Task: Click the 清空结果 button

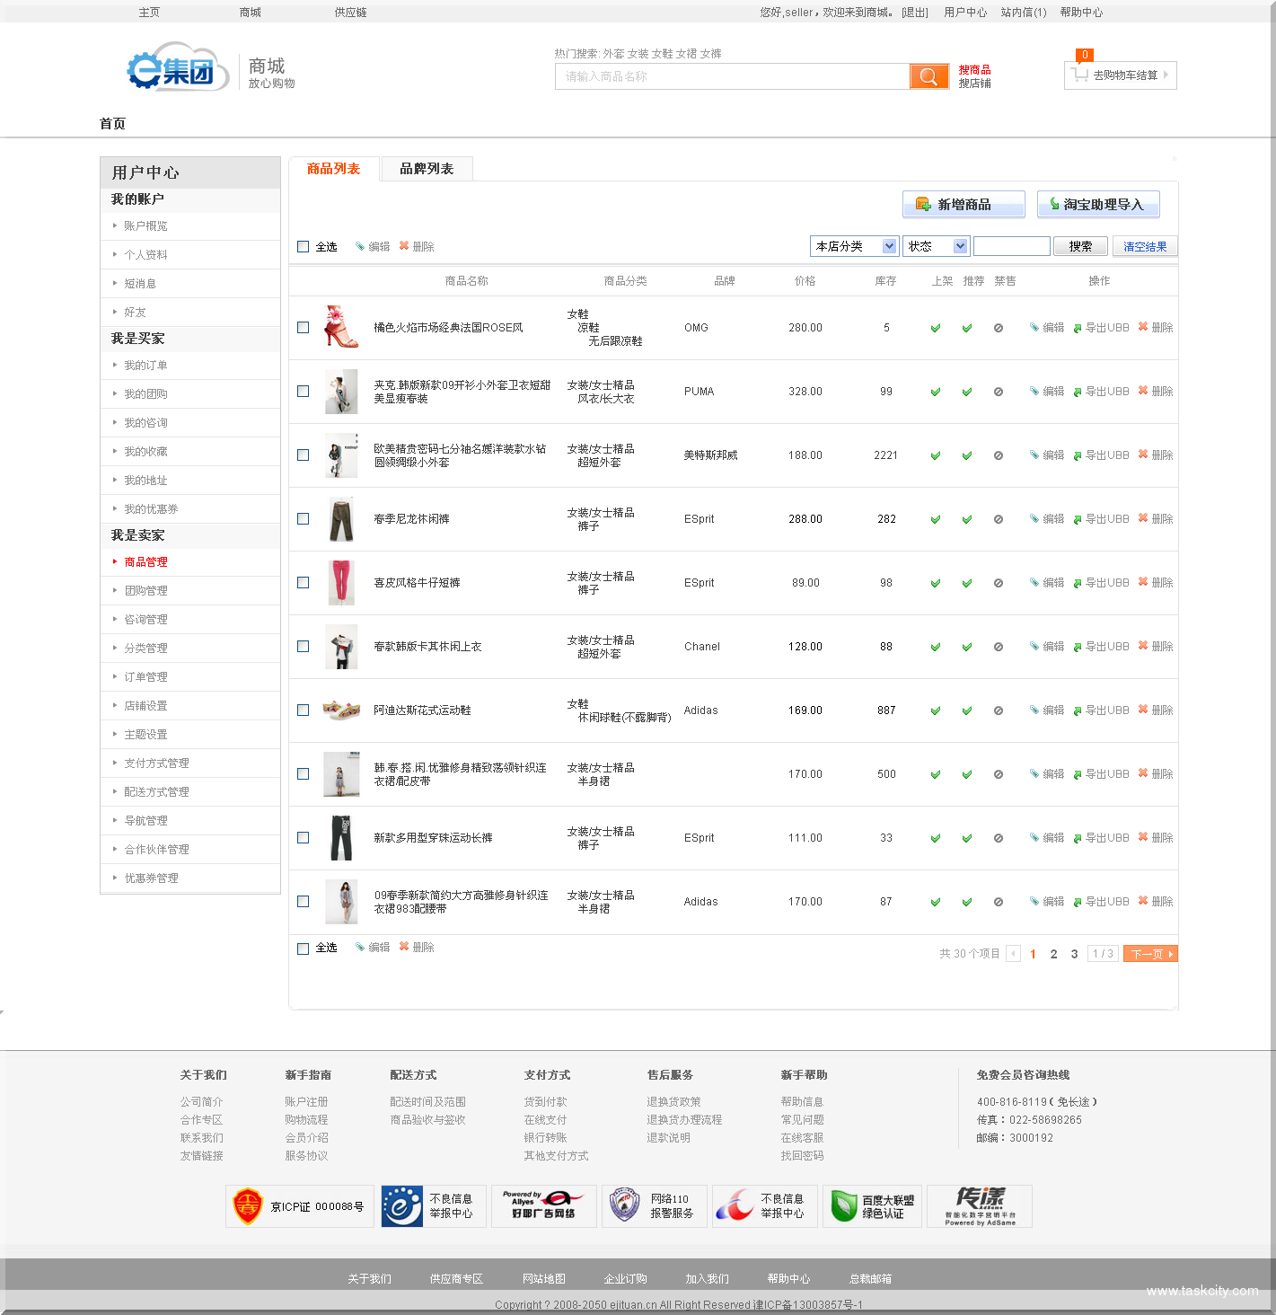Action: point(1144,245)
